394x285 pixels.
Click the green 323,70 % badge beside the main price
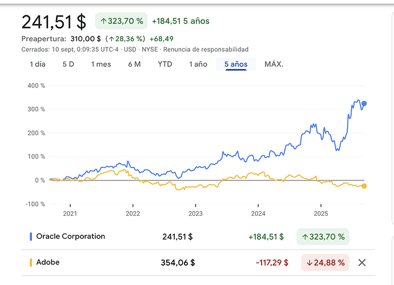tap(121, 22)
